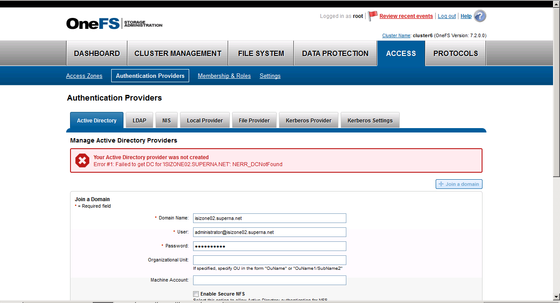Open the blue Help question mark icon
Image resolution: width=560 pixels, height=303 pixels.
480,16
